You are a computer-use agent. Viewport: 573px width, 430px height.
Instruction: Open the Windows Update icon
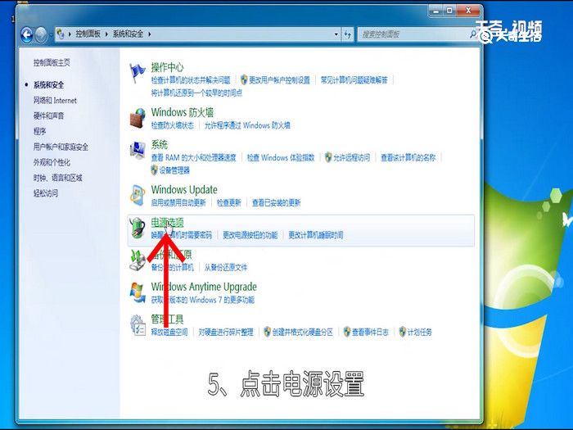pyautogui.click(x=138, y=195)
